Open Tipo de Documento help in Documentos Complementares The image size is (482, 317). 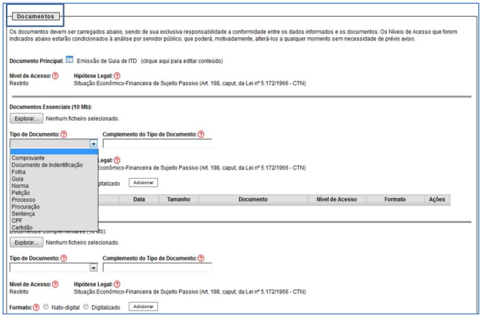click(x=64, y=257)
